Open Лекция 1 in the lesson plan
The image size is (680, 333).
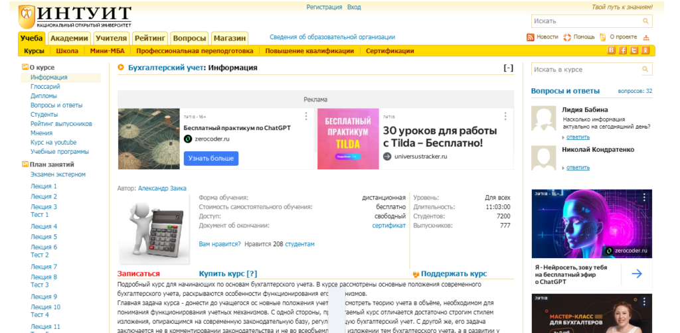tap(44, 186)
